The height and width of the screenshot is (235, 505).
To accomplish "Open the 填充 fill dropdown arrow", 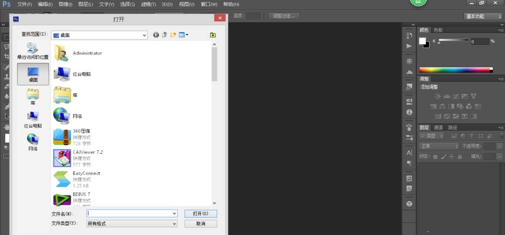I will (x=499, y=156).
